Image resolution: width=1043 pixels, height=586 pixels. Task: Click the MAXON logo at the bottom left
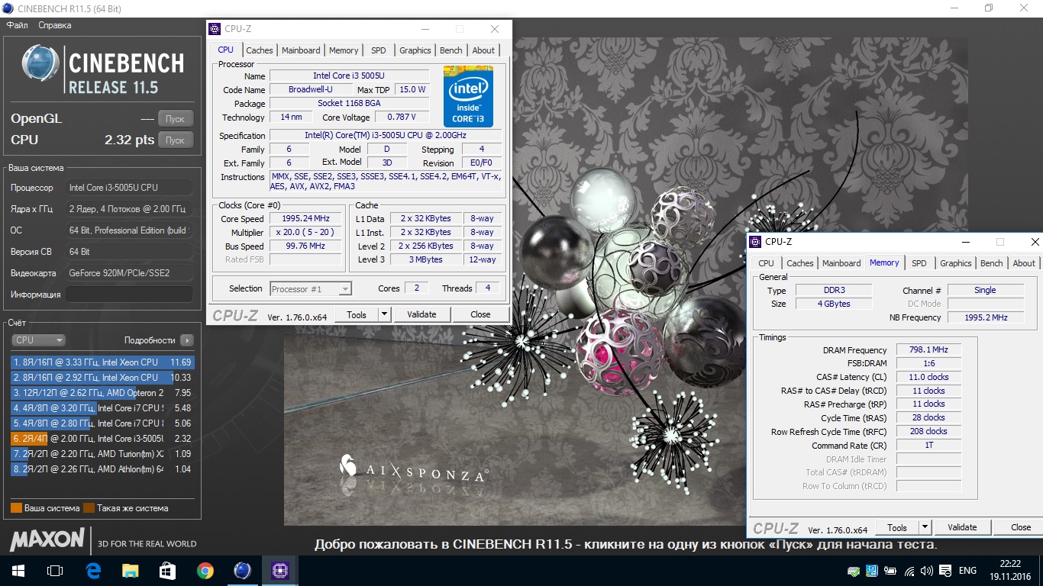click(47, 539)
